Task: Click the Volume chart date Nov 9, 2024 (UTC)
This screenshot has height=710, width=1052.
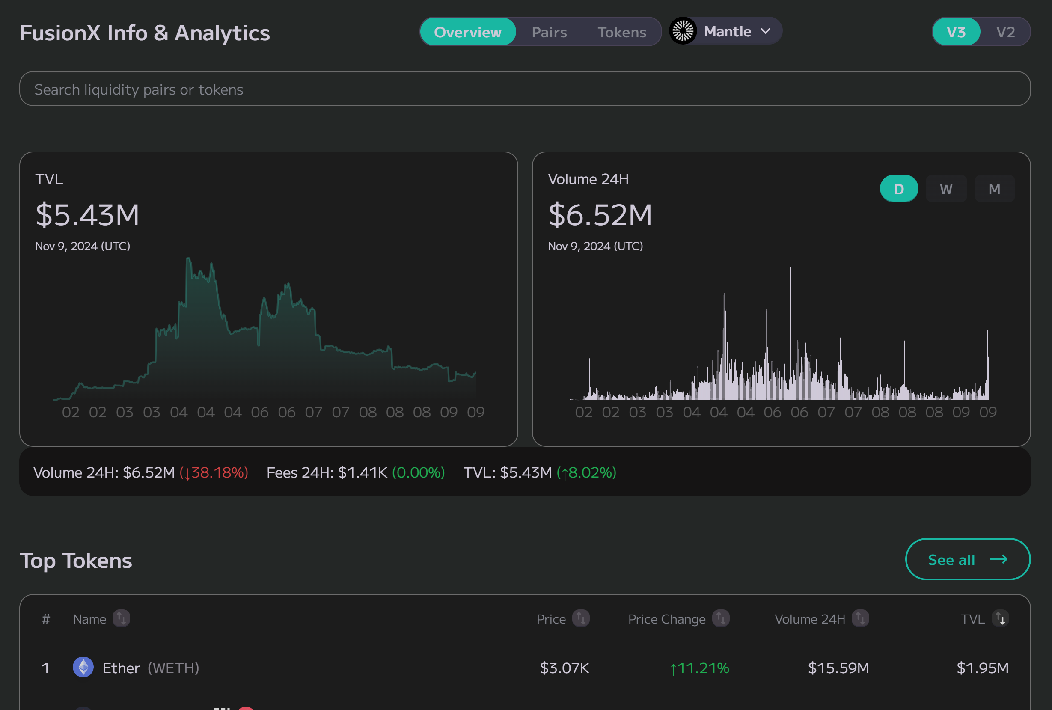Action: coord(595,246)
